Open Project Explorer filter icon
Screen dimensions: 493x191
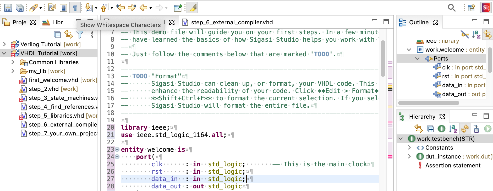(x=80, y=34)
